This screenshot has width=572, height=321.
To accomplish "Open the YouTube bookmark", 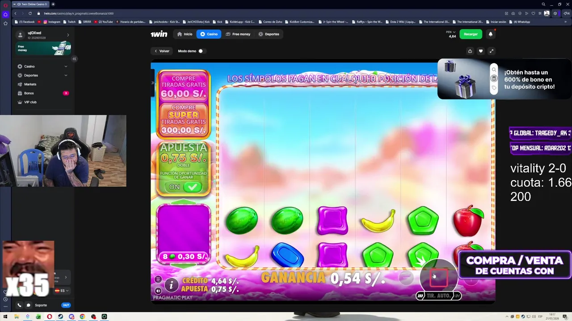I will pyautogui.click(x=104, y=22).
